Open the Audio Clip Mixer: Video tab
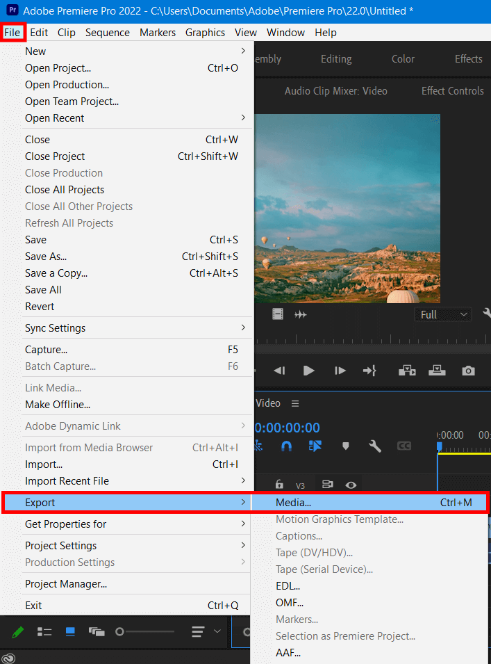The width and height of the screenshot is (491, 664). click(336, 90)
